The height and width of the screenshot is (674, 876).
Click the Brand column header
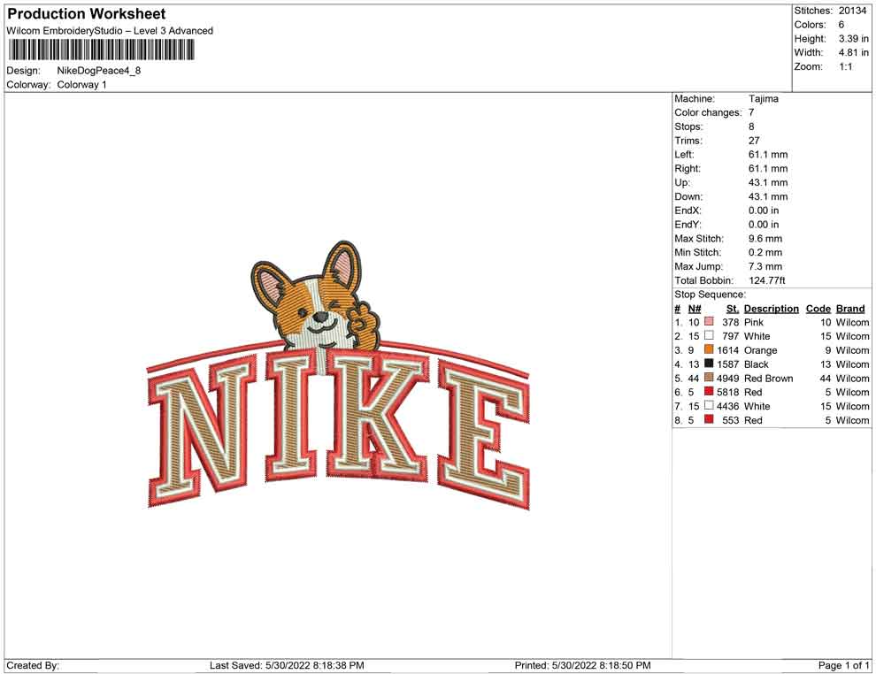pos(850,308)
